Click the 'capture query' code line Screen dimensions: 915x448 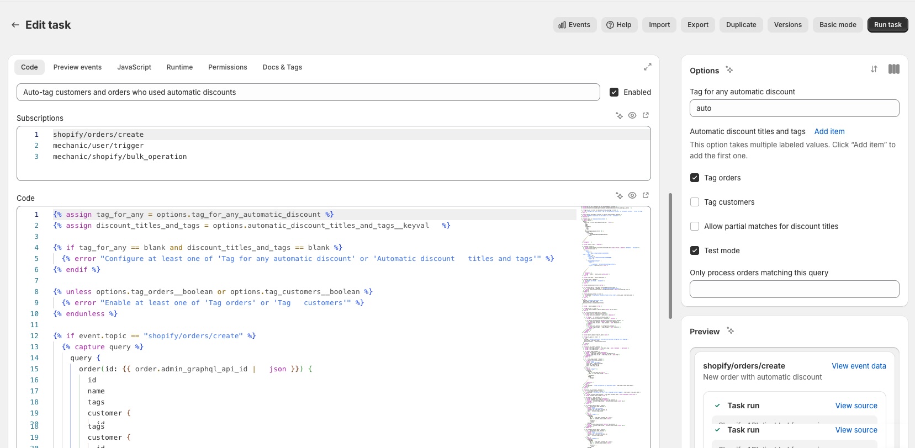[103, 347]
